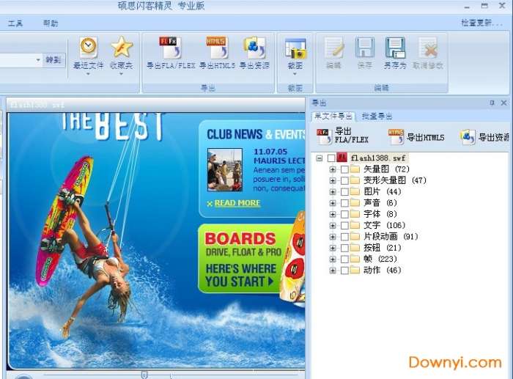Check the 声音 (6) checkbox
Image resolution: width=513 pixels, height=379 pixels.
[344, 203]
